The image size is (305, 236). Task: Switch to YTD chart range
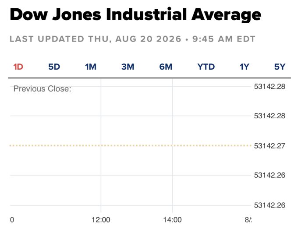(206, 67)
